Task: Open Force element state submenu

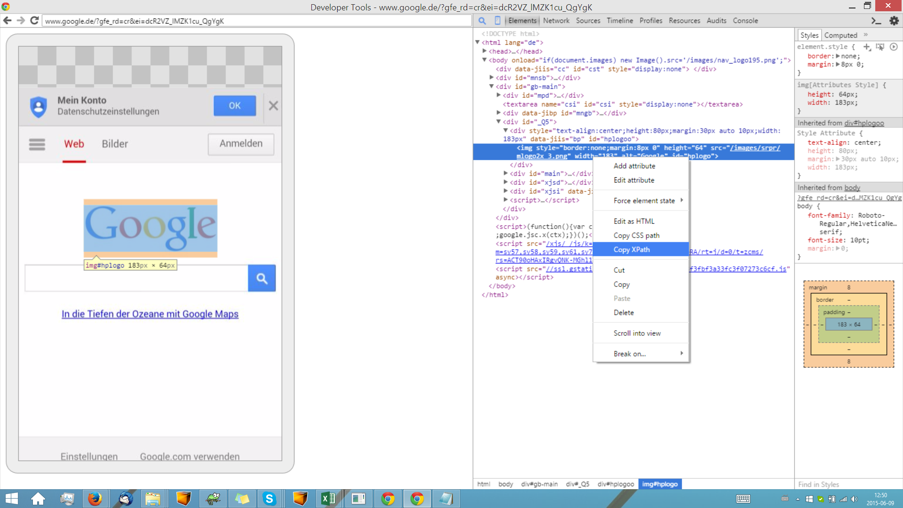Action: (641, 201)
